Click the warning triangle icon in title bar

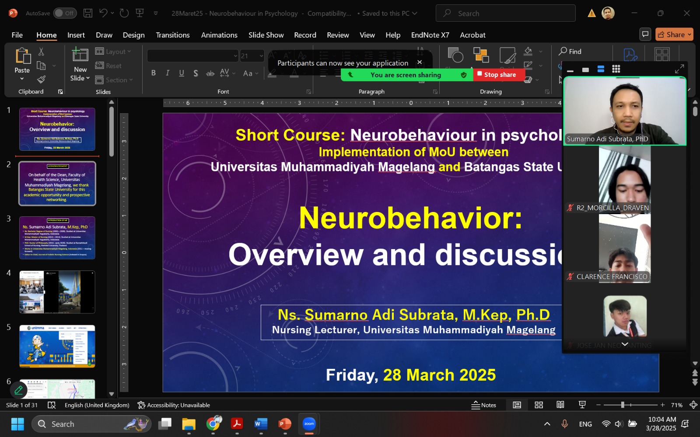tap(591, 14)
